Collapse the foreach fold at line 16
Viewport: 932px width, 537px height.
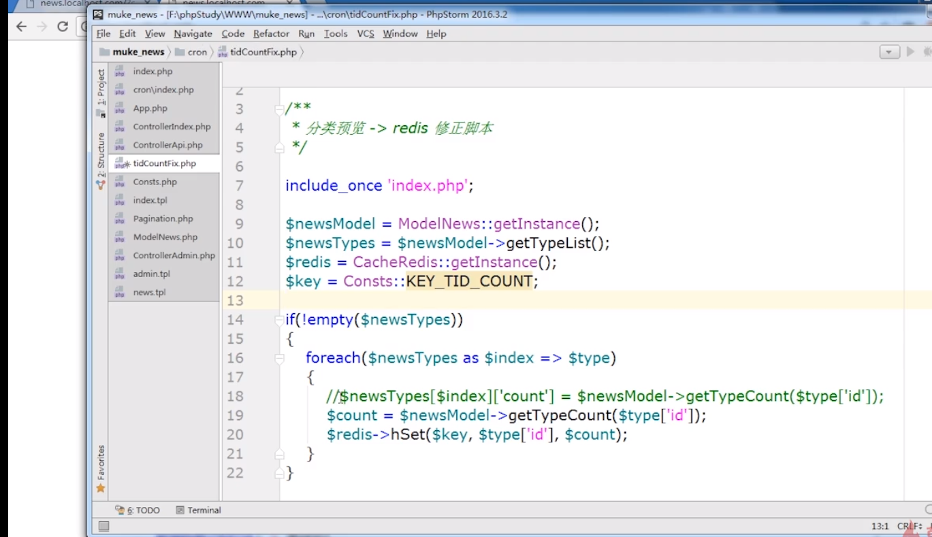coord(279,358)
